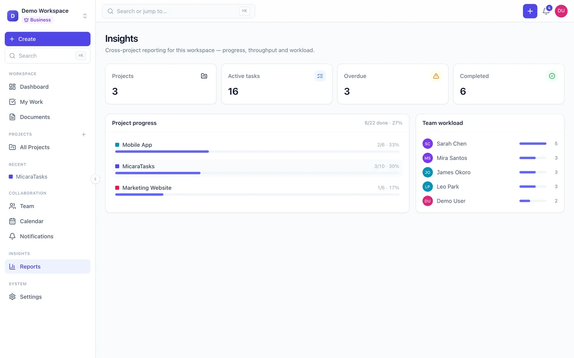Open Notifications from sidebar
The width and height of the screenshot is (574, 358).
click(47, 236)
